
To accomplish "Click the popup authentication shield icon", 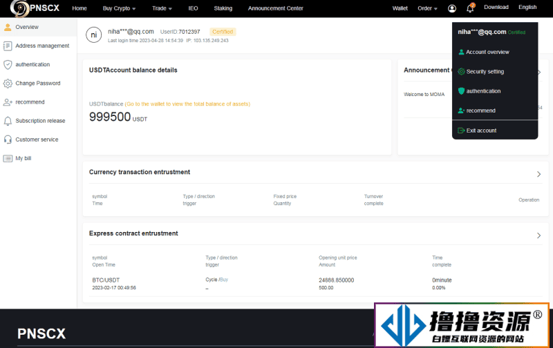I will [461, 91].
